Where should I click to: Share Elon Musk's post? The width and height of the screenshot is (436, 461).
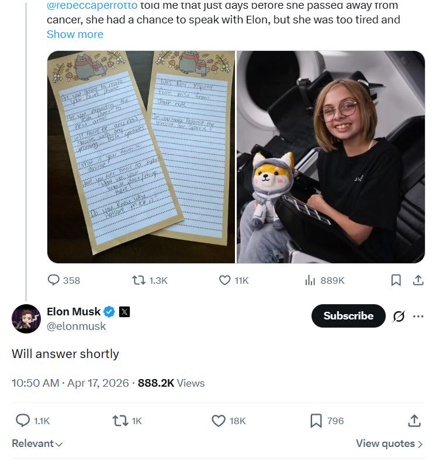click(414, 421)
